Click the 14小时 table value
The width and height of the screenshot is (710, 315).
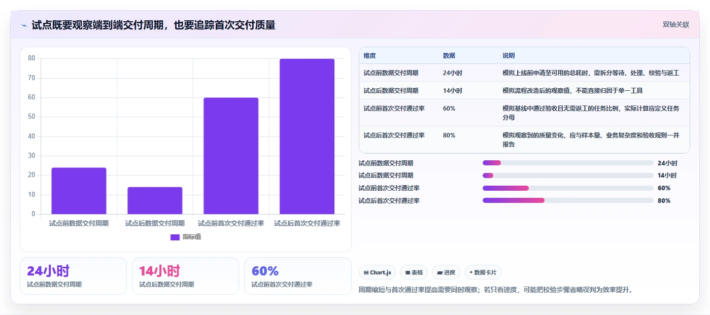(x=453, y=91)
